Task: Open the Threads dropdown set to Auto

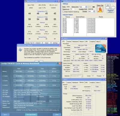Action: tap(91, 11)
